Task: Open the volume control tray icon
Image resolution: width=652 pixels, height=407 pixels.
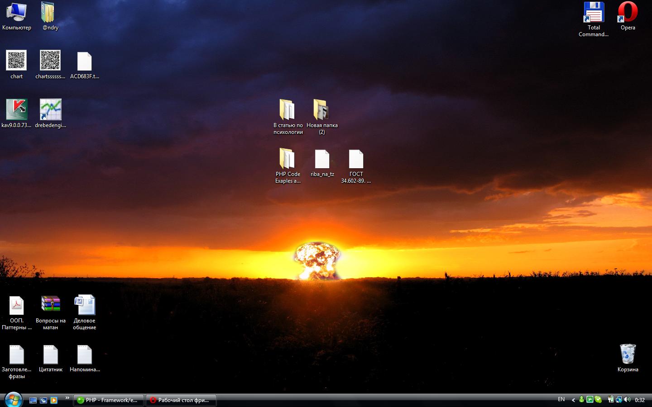Action: click(627, 399)
